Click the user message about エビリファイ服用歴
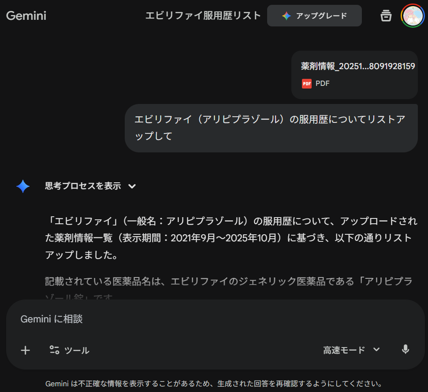Screen dimensions: 428x392 pyautogui.click(x=271, y=128)
